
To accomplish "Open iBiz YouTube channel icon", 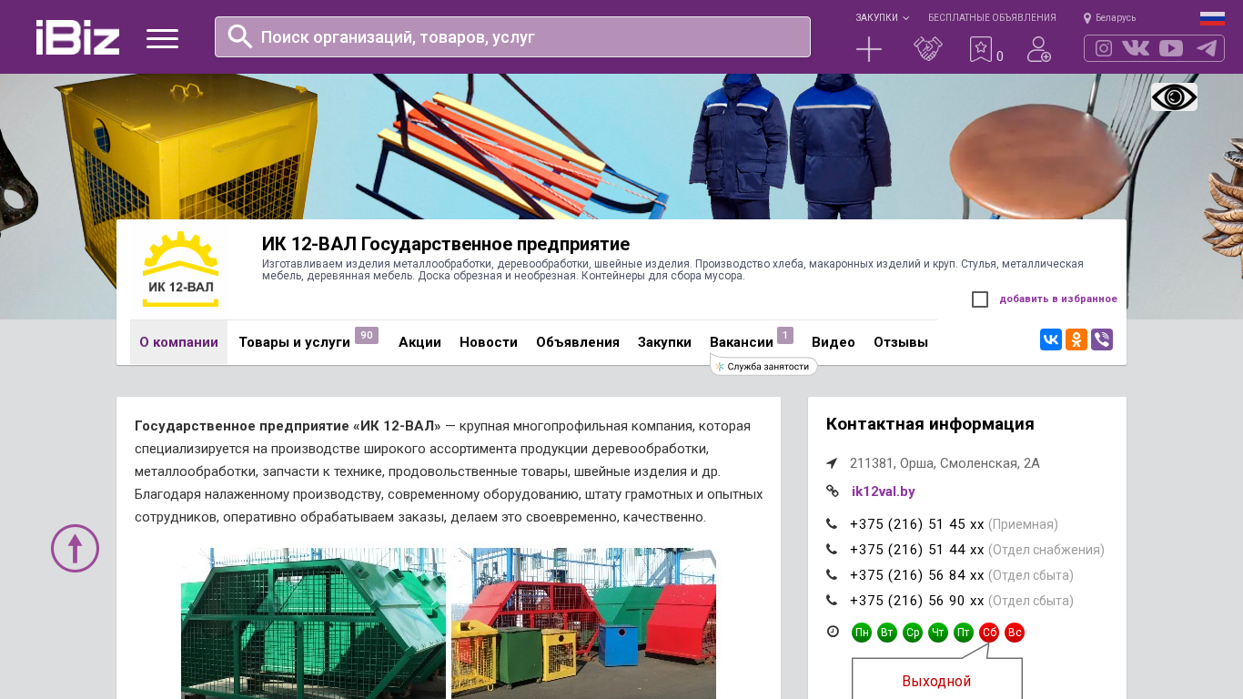I will [1171, 48].
